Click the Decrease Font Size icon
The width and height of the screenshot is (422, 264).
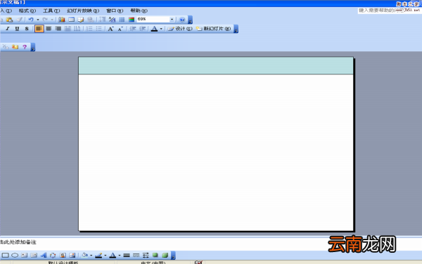(120, 29)
